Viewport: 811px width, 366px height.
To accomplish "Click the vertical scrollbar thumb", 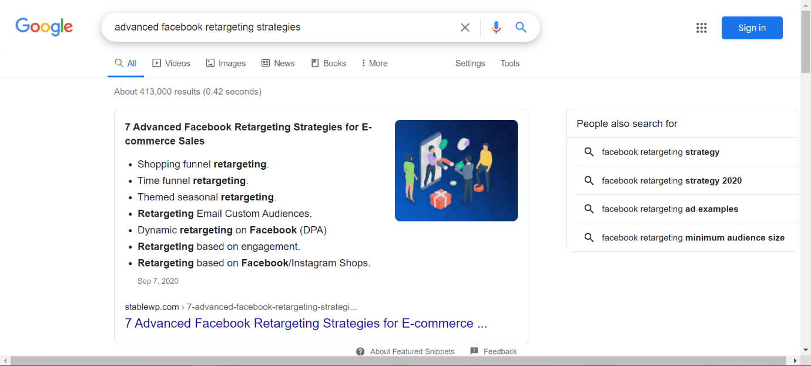I will click(806, 41).
